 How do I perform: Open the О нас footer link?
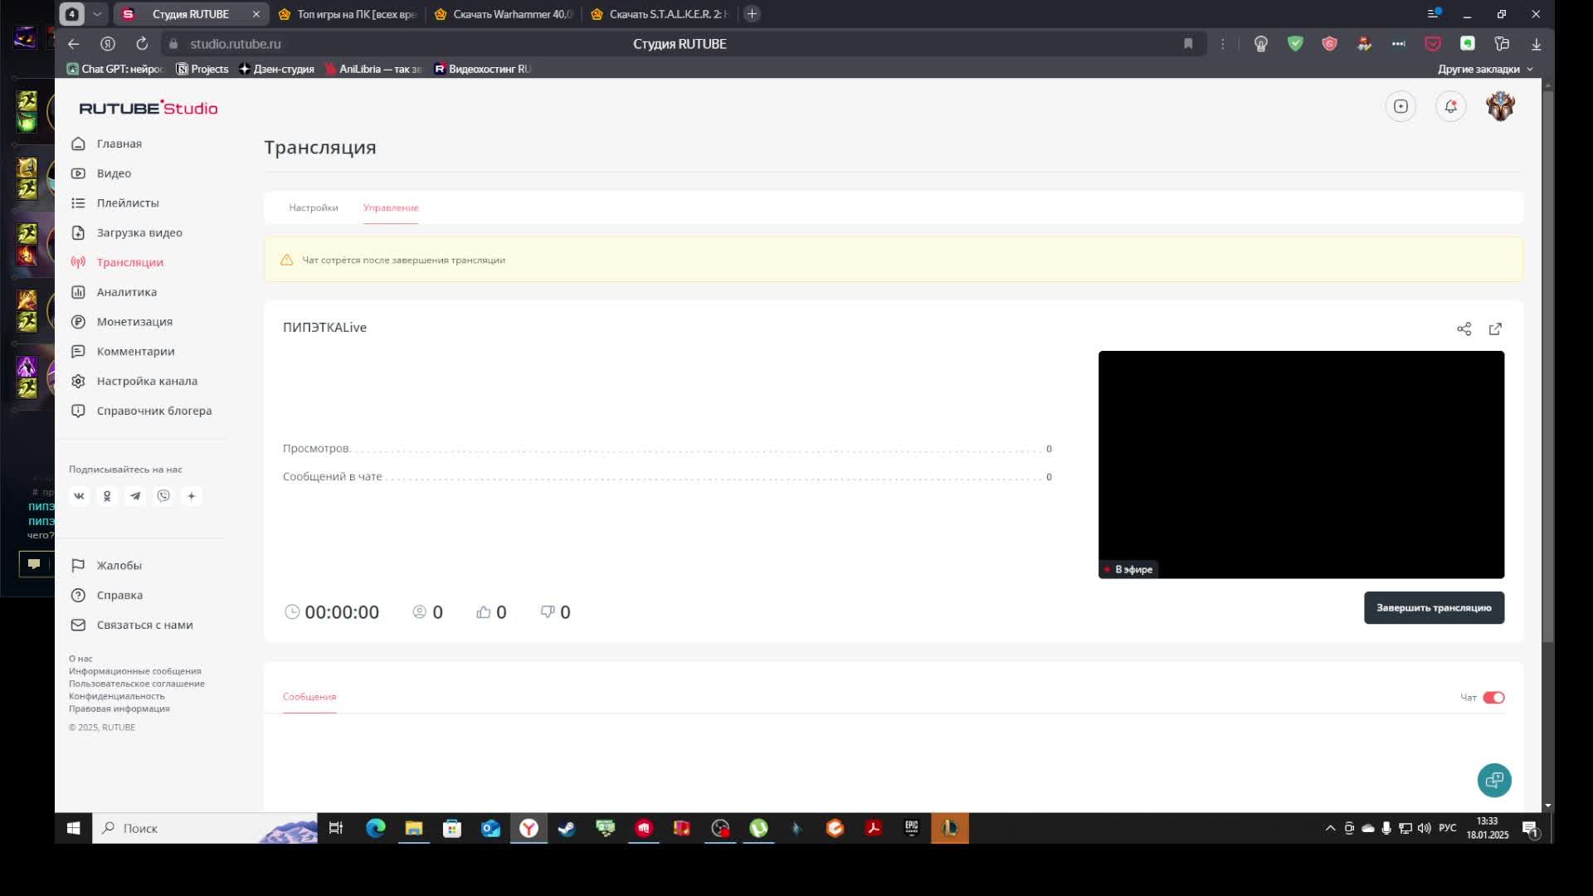click(80, 659)
